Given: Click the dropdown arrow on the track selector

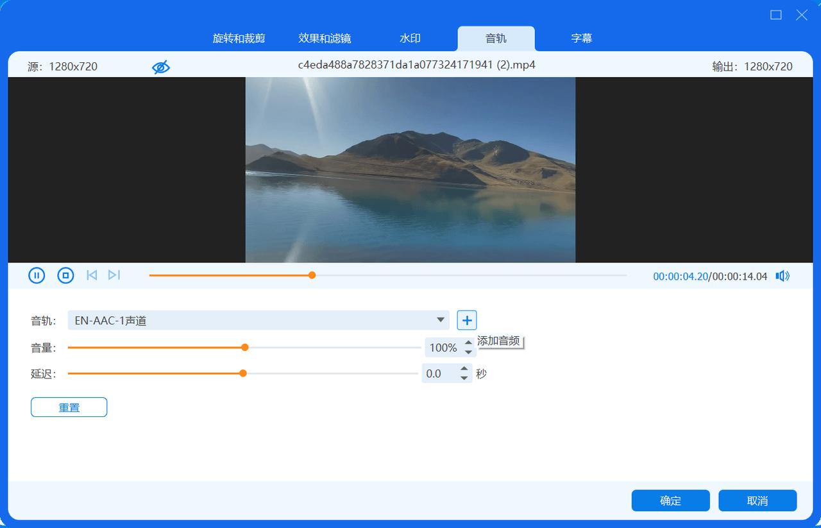Looking at the screenshot, I should [x=439, y=319].
